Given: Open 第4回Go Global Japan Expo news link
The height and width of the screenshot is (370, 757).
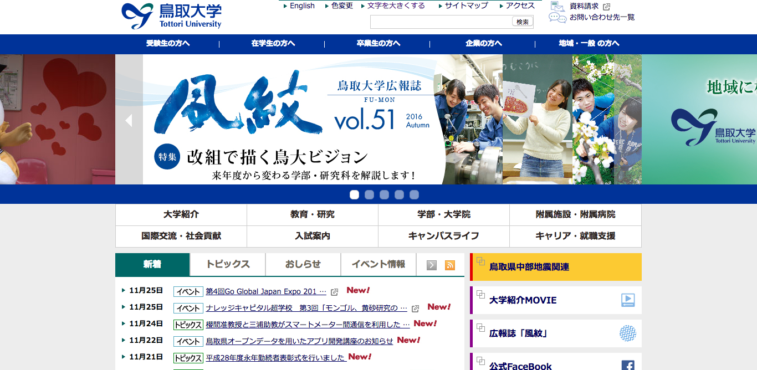Looking at the screenshot, I should pyautogui.click(x=266, y=291).
